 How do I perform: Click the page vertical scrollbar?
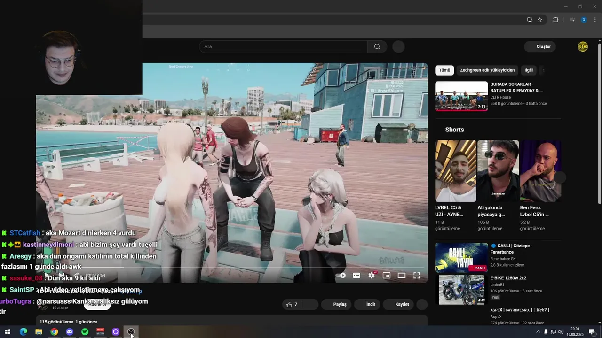coord(599,124)
